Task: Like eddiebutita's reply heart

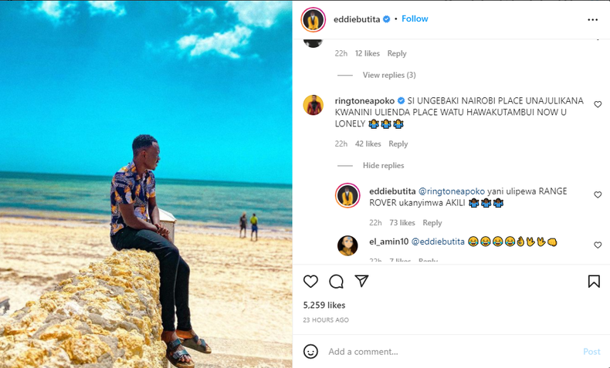Action: coord(598,194)
